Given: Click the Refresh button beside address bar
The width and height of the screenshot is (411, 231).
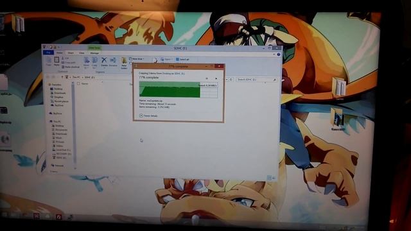Looking at the screenshot, I should coord(231,80).
